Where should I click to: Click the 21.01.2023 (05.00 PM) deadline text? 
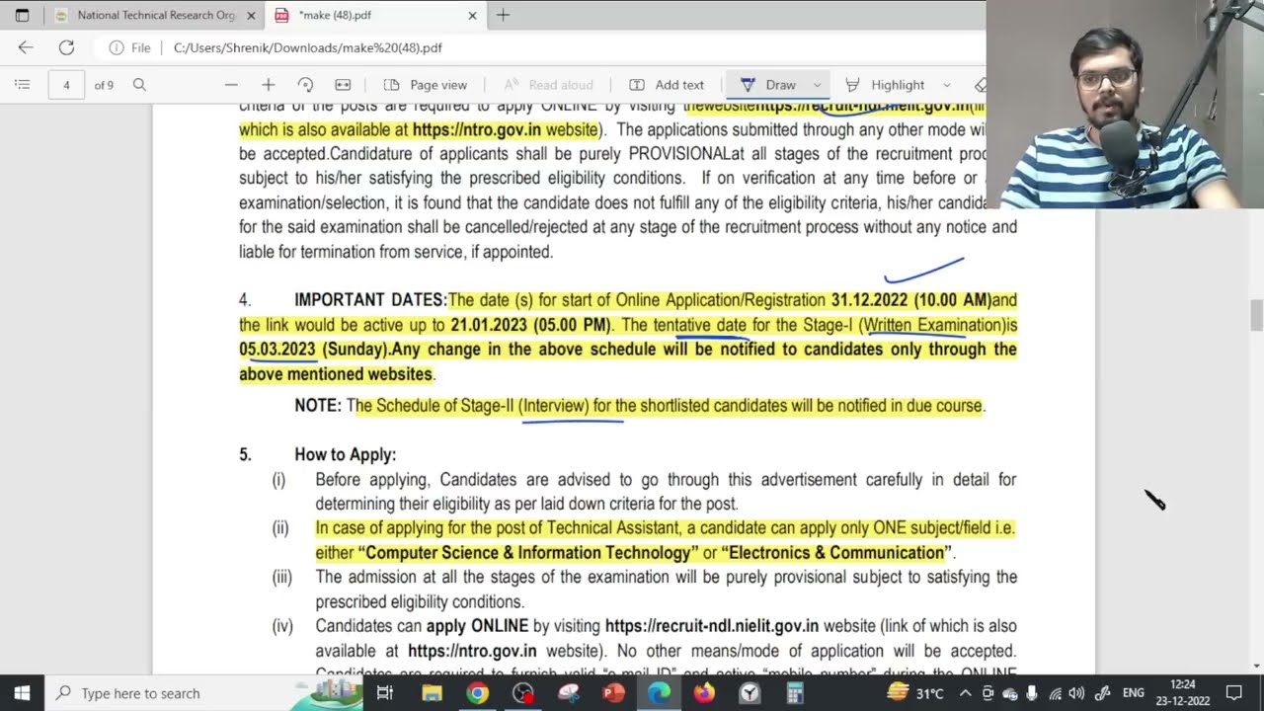coord(530,325)
